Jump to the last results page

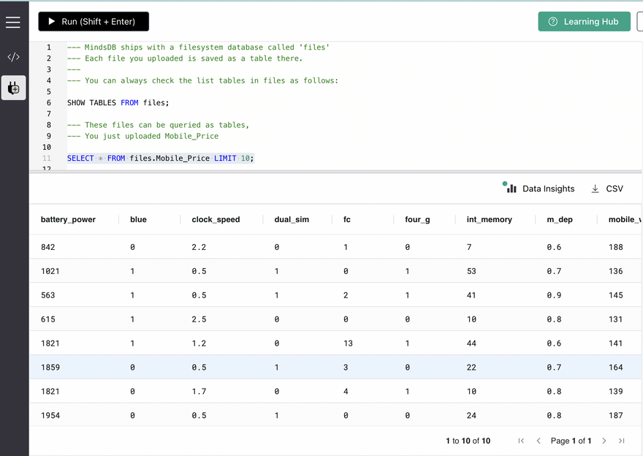622,441
